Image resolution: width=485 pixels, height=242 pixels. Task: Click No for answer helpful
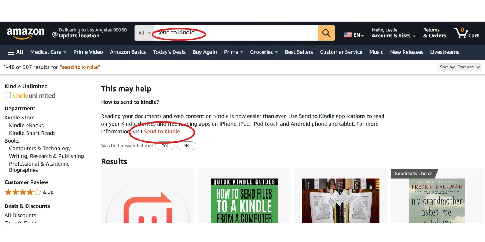[186, 146]
